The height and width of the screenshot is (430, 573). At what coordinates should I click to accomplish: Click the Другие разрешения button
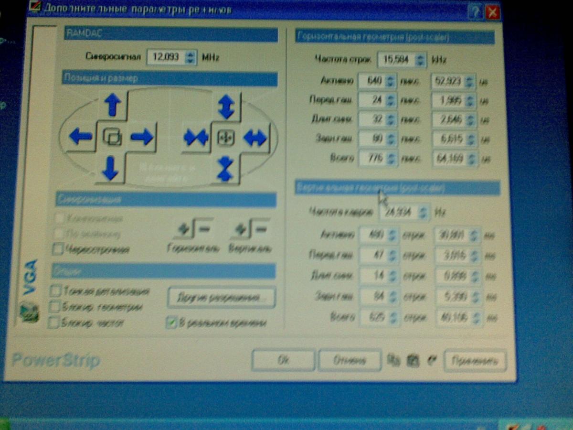[x=221, y=298]
